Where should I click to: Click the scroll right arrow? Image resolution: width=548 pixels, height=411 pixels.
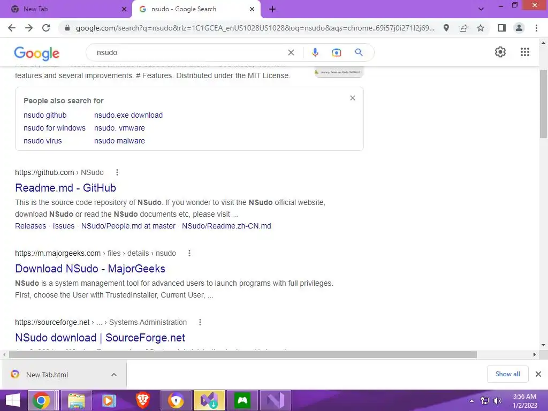tap(535, 354)
